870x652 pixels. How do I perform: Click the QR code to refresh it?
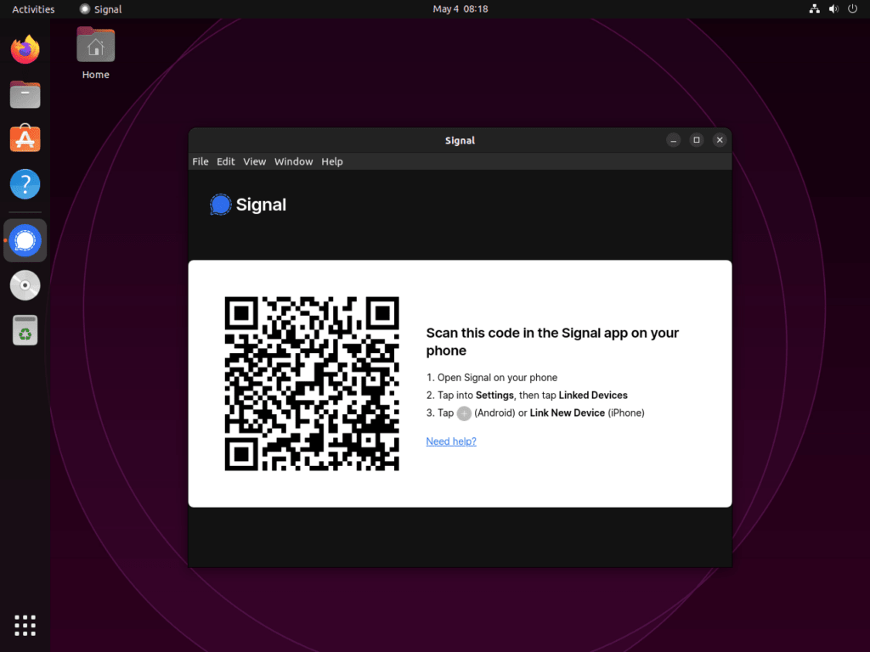coord(312,383)
